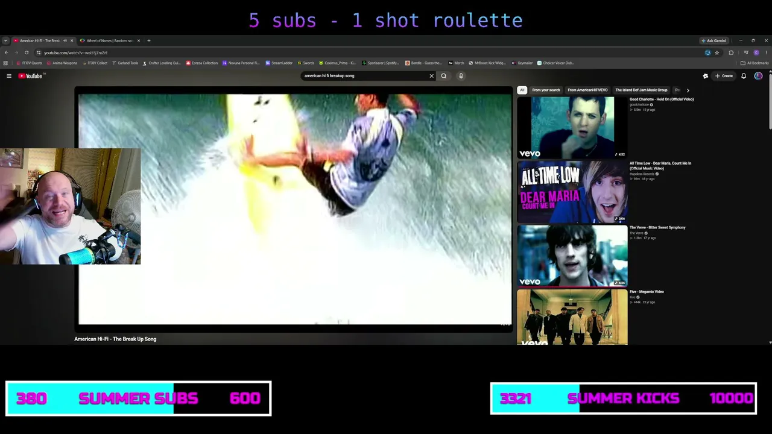This screenshot has height=434, width=772.
Task: Open the All Bookmarks folder
Action: click(x=756, y=63)
